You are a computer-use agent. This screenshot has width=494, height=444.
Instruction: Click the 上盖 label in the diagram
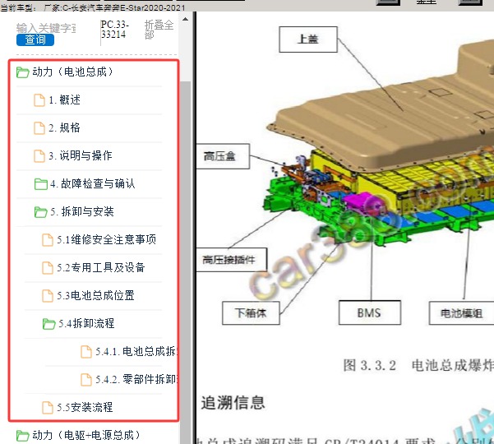coord(308,39)
